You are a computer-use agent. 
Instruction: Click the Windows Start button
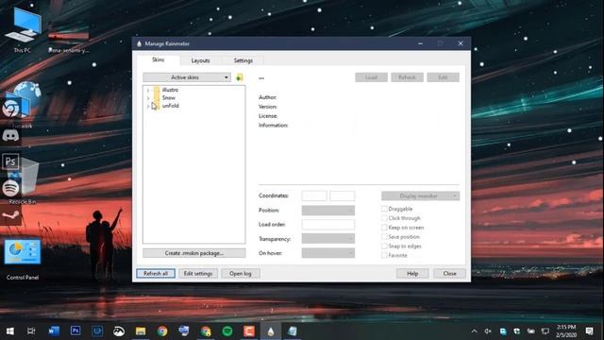[10, 331]
